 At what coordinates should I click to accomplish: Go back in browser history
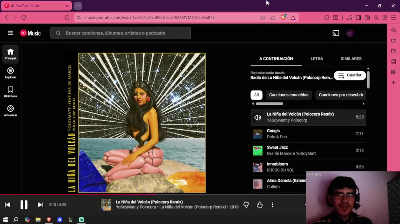7,17
